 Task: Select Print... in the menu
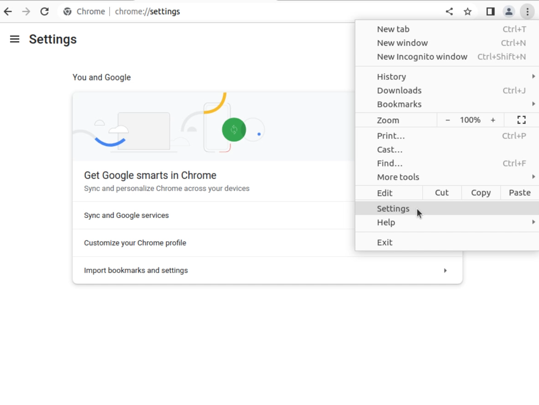[x=447, y=136]
